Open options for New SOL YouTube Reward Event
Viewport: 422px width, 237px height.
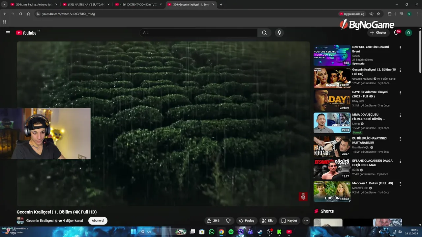(x=400, y=48)
